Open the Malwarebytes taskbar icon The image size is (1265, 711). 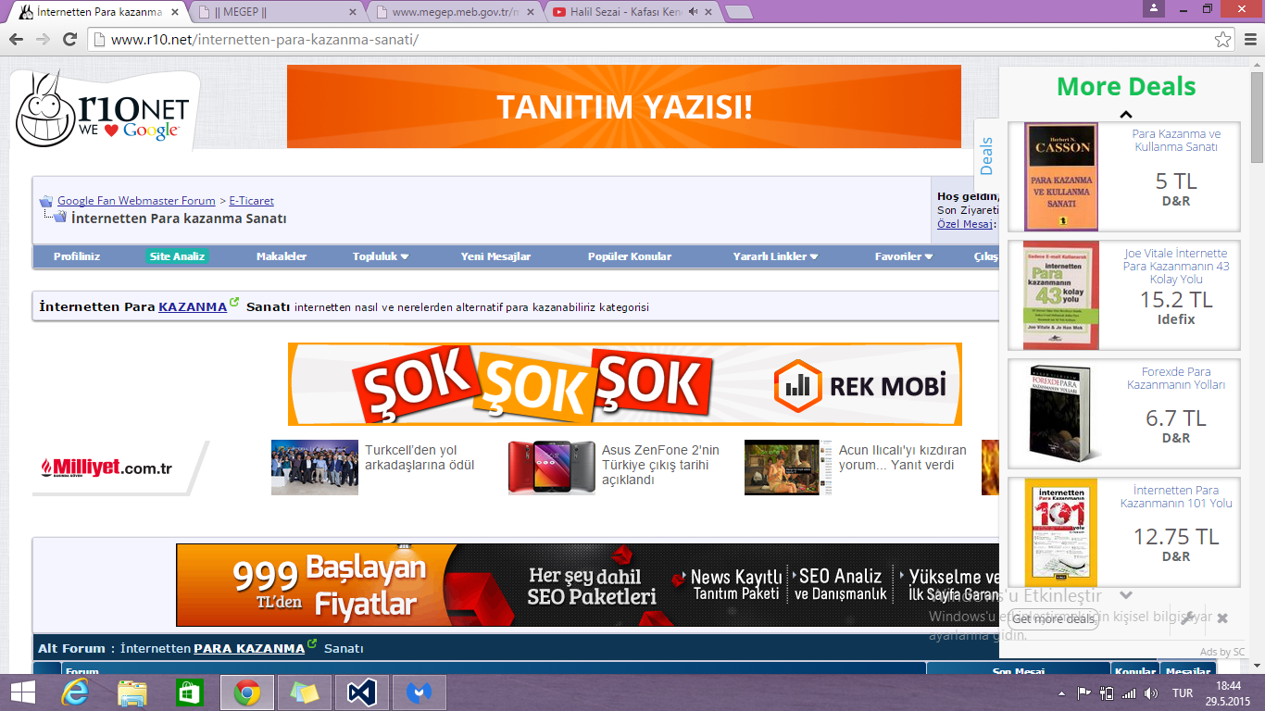point(419,692)
